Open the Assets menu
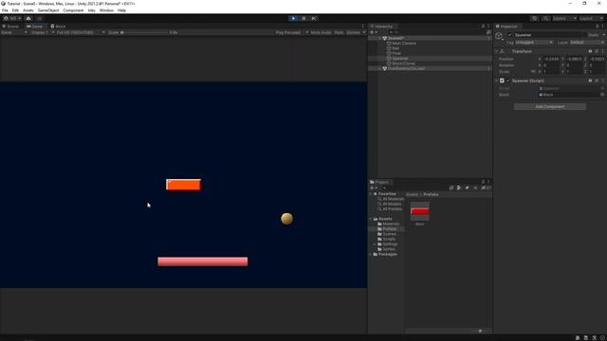The image size is (607, 341). point(28,10)
